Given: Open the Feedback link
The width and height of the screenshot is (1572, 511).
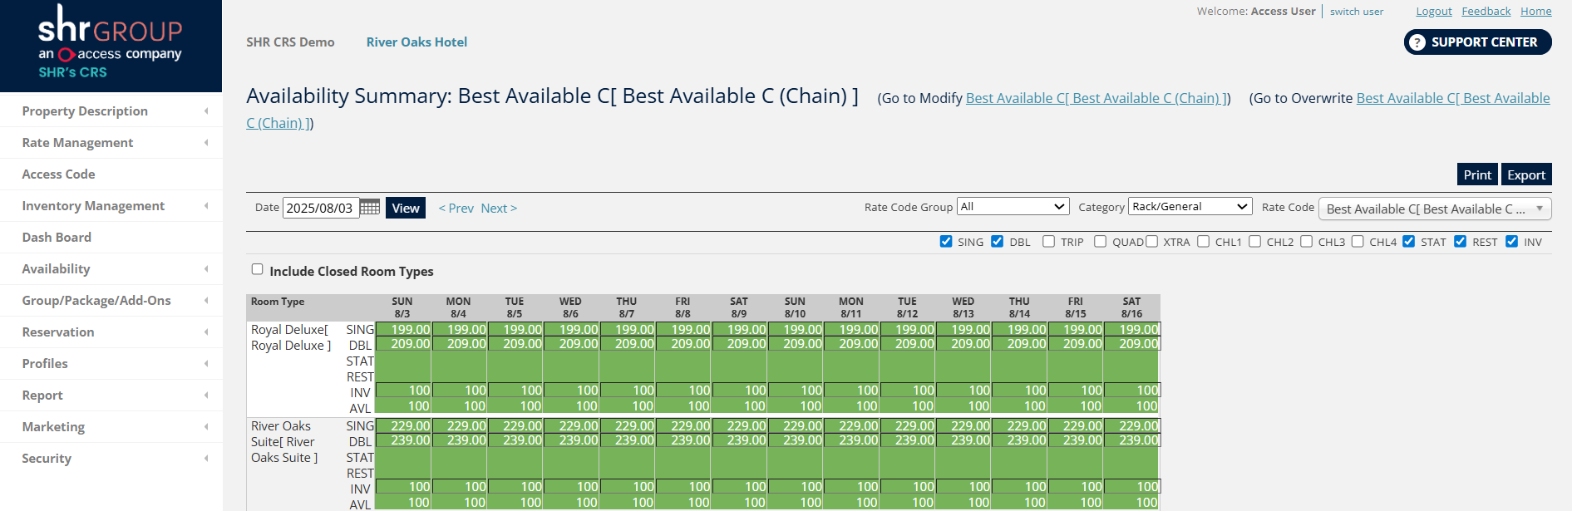Looking at the screenshot, I should (x=1486, y=11).
